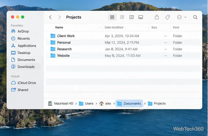Open iCloud Drive from the sidebar
This screenshot has width=208, height=136.
(27, 83)
